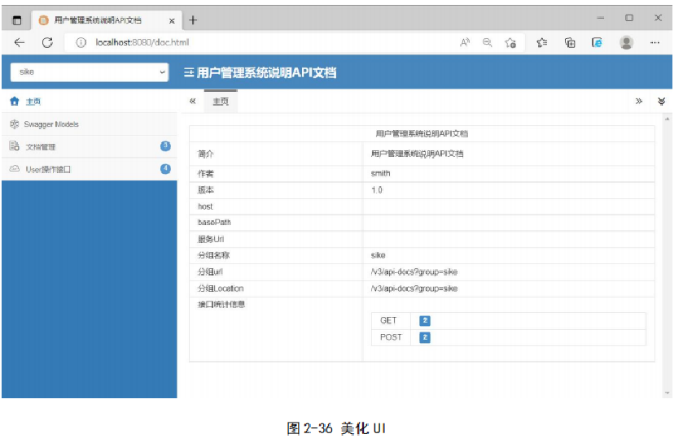This screenshot has height=447, width=683.
Task: Select the 用户管理系统说明API文档 browser tab
Action: pyautogui.click(x=106, y=20)
